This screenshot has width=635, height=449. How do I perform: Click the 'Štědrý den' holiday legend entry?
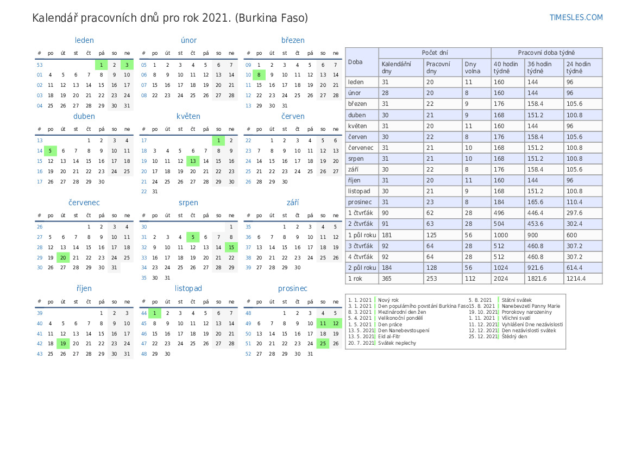[x=514, y=337]
